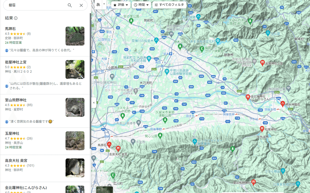
Task: Click the うきは市 city label
Action: [262, 137]
